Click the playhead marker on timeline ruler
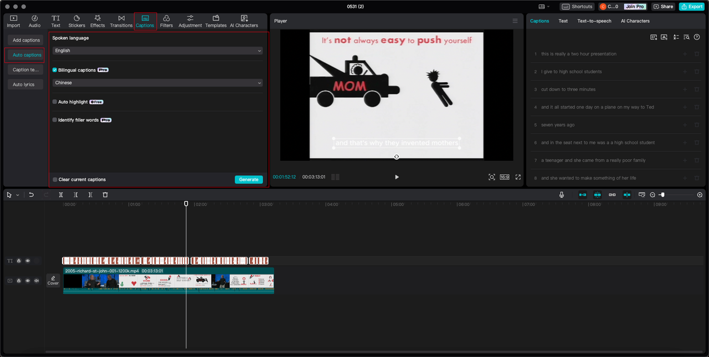Viewport: 709px width, 357px height. coord(186,204)
